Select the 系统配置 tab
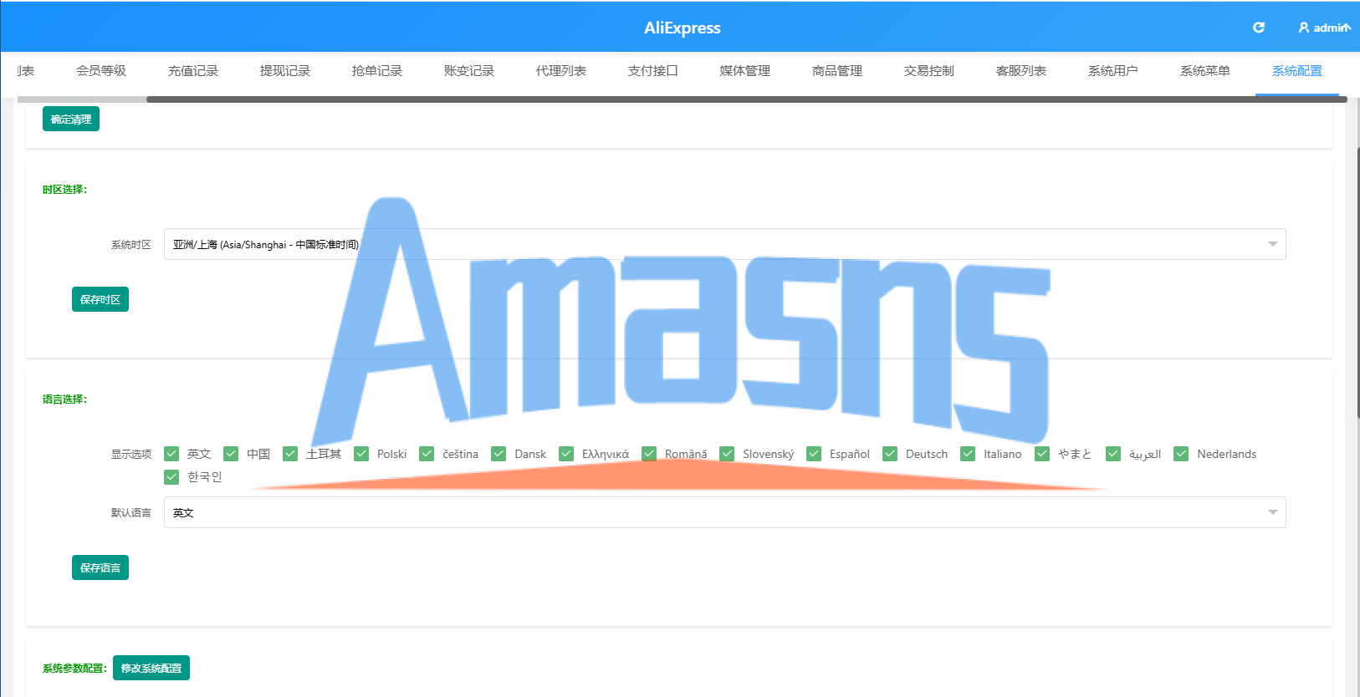 click(x=1297, y=71)
